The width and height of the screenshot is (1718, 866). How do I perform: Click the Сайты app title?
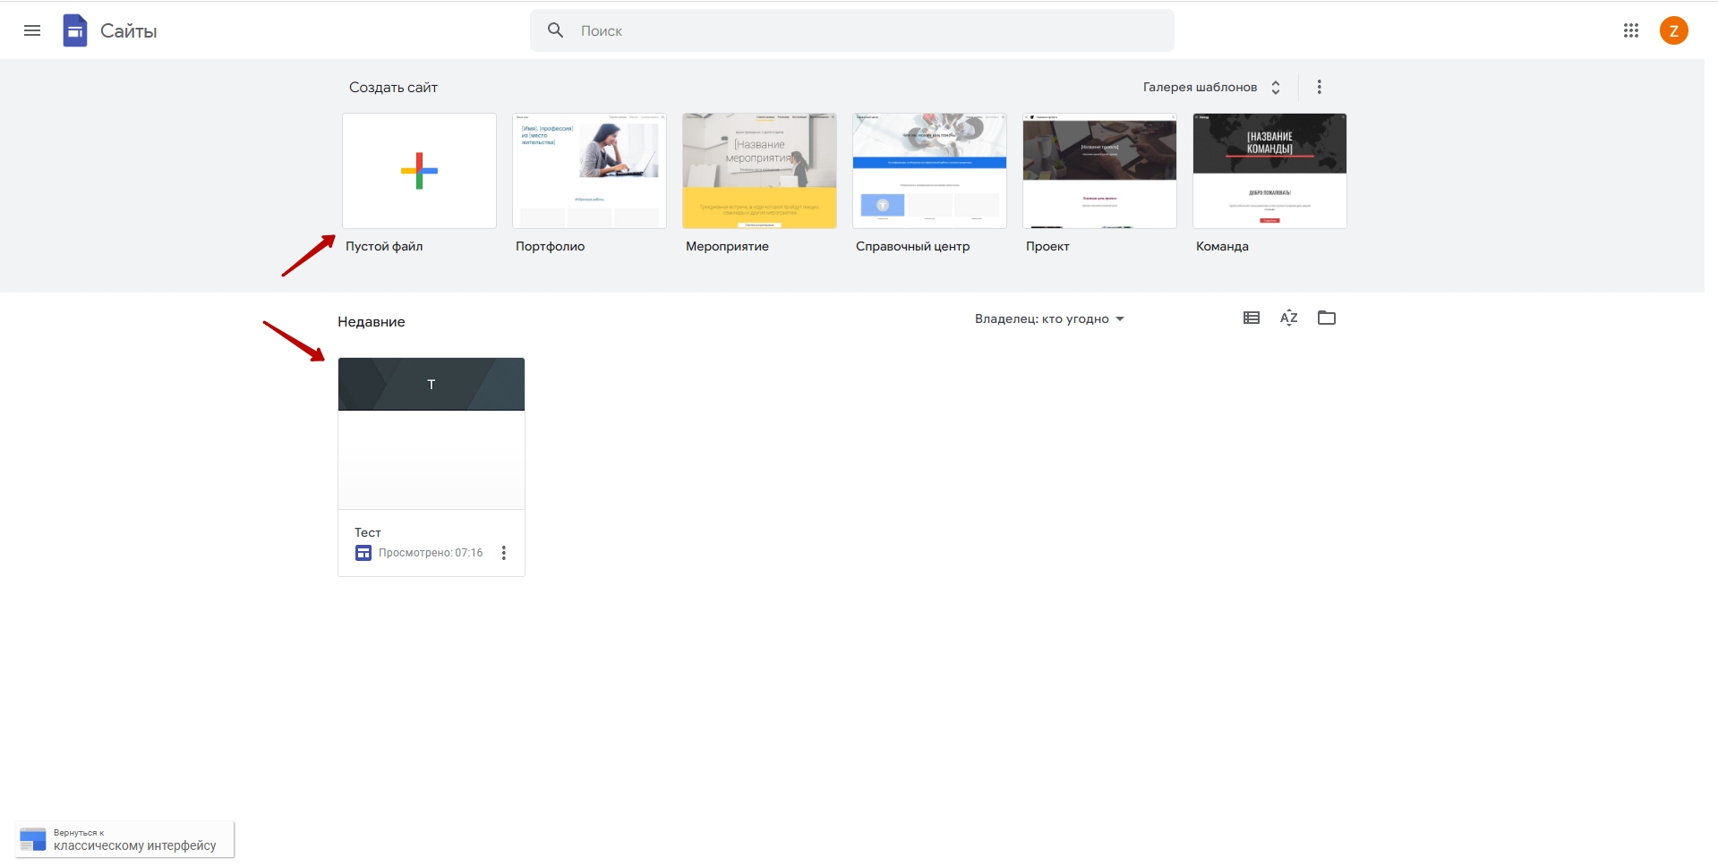click(x=129, y=31)
